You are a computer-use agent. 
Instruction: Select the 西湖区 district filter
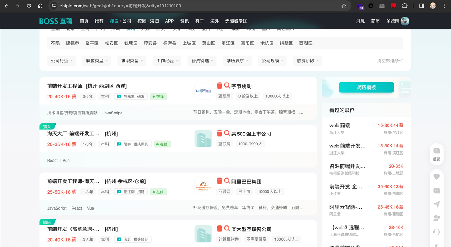(x=306, y=43)
